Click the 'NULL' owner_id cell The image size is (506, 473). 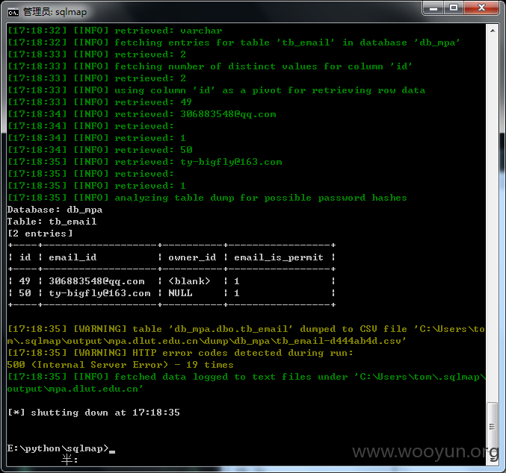180,293
